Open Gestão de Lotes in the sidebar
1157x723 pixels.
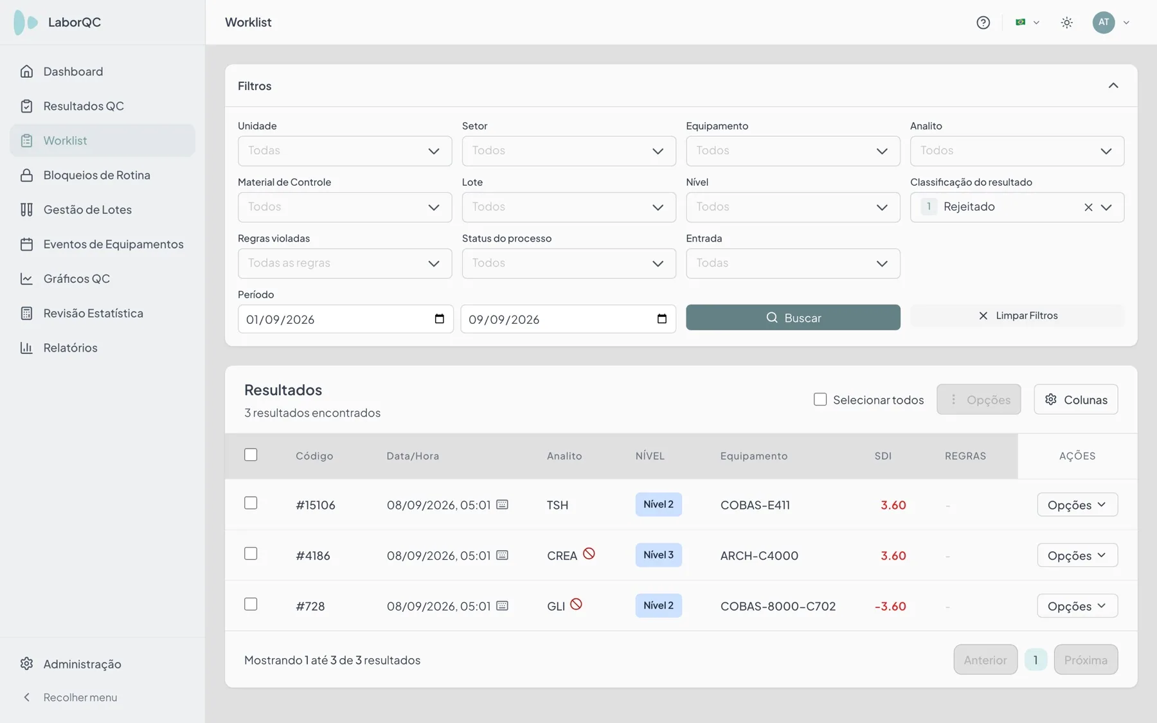click(x=102, y=210)
